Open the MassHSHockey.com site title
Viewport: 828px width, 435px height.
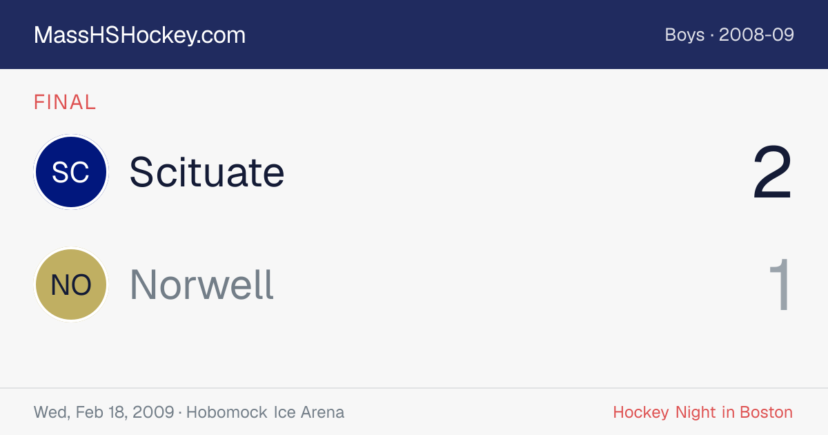[139, 35]
